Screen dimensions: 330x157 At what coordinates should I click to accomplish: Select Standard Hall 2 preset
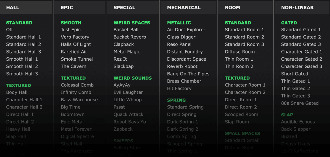click(24, 44)
